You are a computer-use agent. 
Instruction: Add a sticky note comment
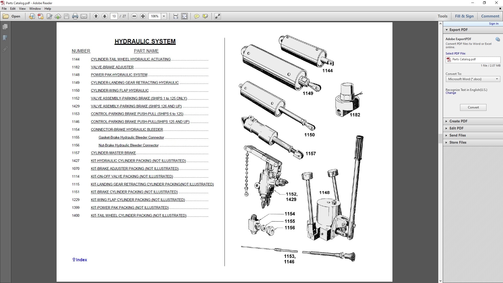[196, 16]
